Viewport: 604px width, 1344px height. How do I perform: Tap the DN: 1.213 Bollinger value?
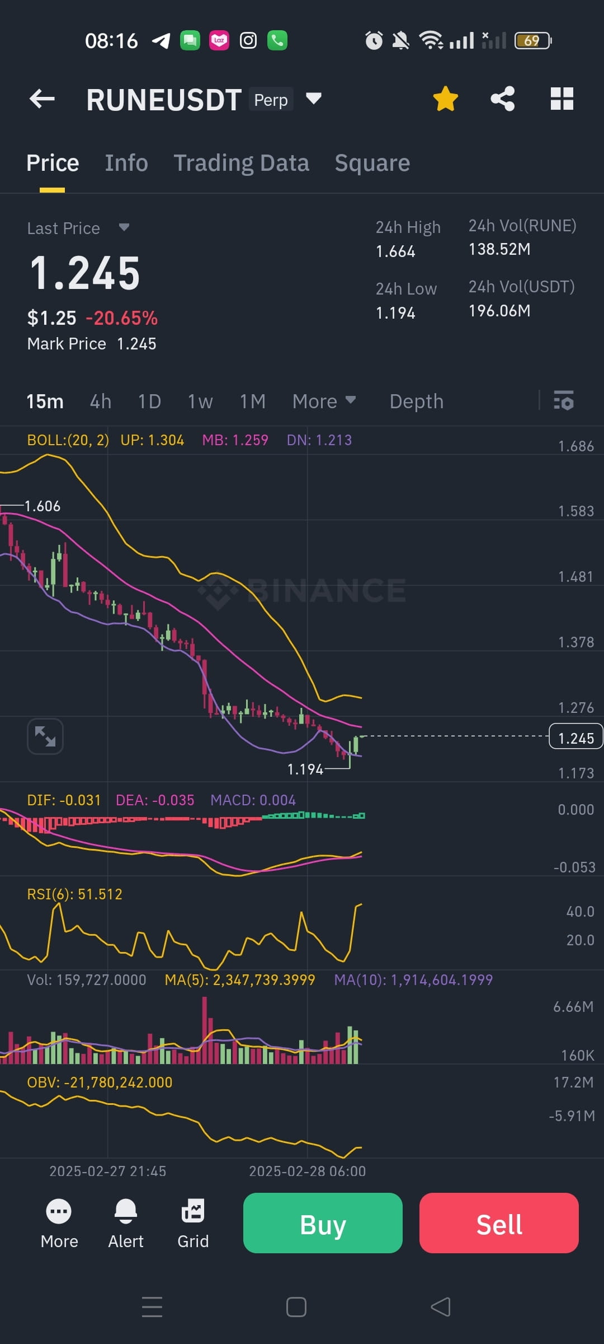(x=319, y=440)
